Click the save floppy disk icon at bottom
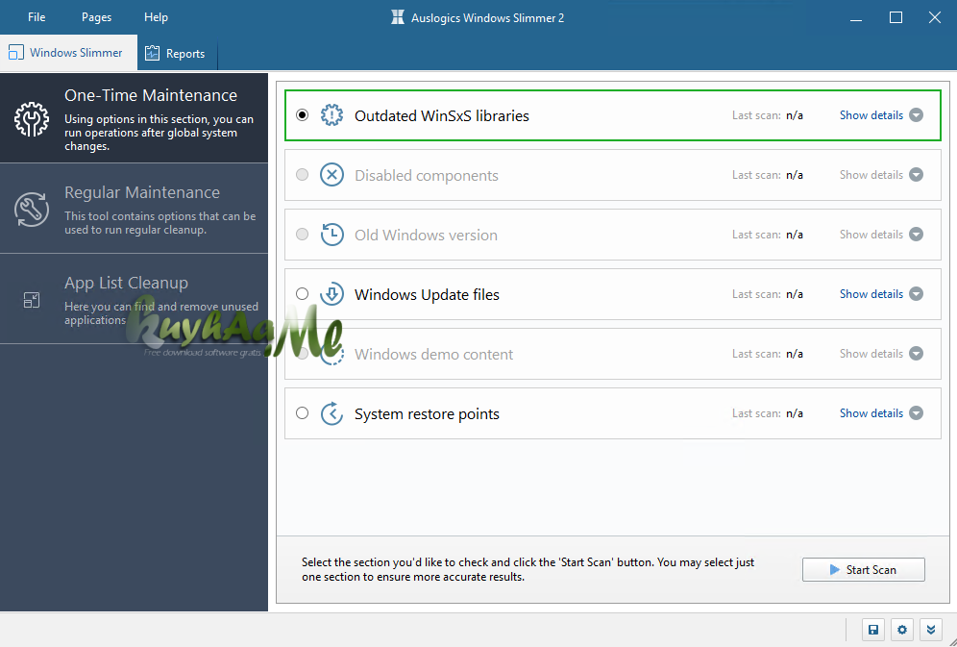 coord(873,630)
